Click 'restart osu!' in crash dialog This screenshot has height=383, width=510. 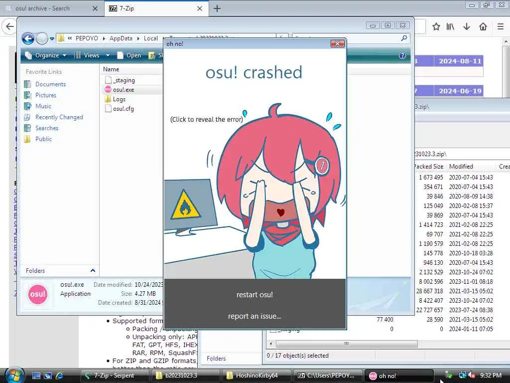click(x=255, y=295)
